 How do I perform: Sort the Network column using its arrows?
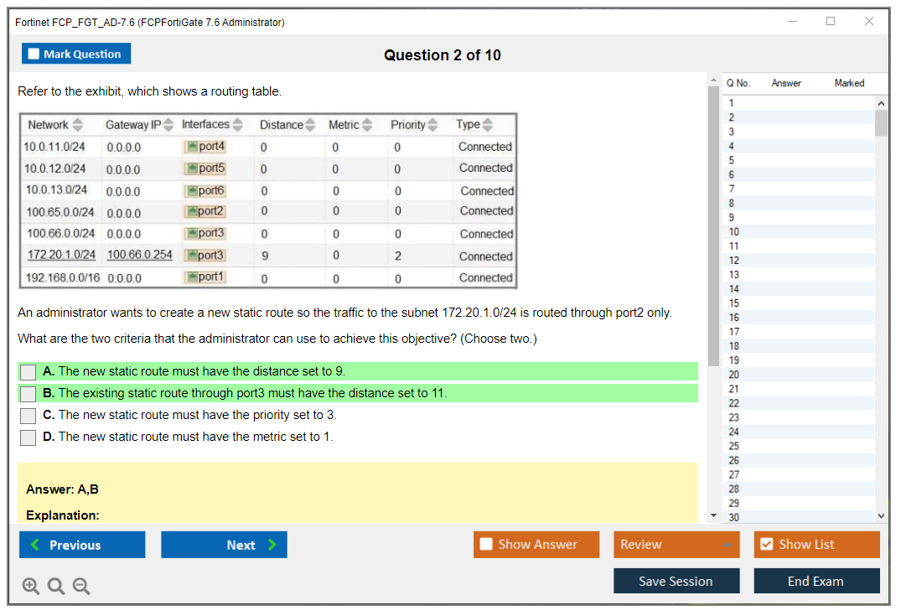(80, 124)
